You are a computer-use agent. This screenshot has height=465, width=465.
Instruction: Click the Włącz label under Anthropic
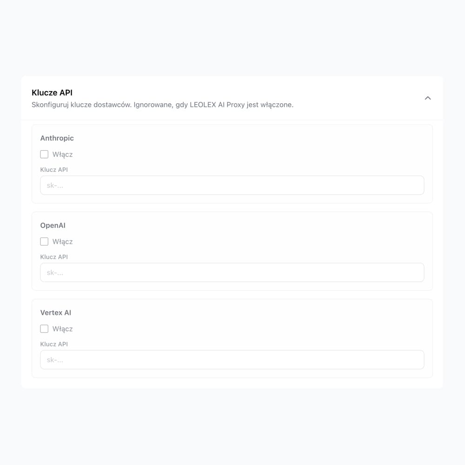62,154
